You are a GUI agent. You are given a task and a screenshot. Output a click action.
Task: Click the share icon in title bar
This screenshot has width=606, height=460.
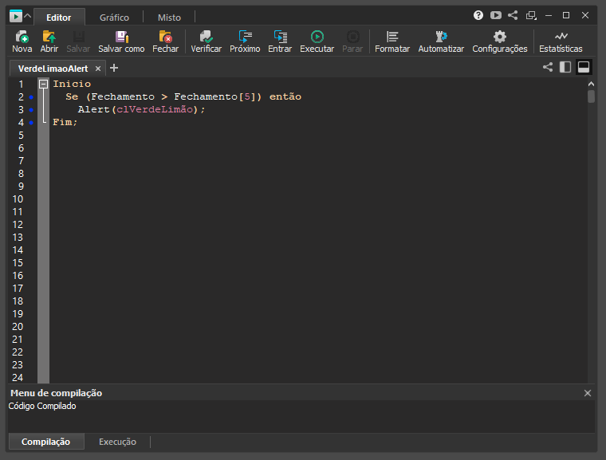513,15
